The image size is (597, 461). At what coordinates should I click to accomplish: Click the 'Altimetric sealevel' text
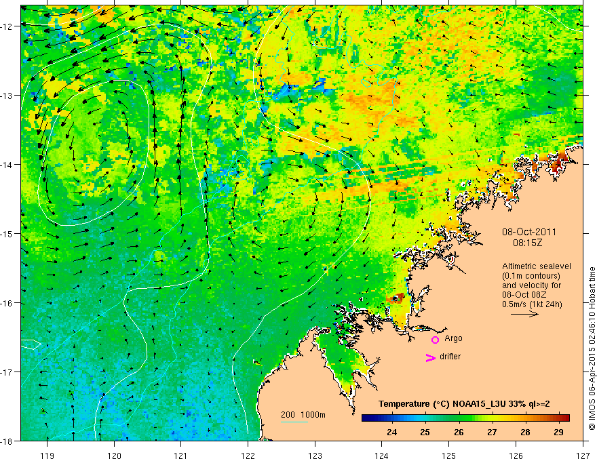pos(537,266)
